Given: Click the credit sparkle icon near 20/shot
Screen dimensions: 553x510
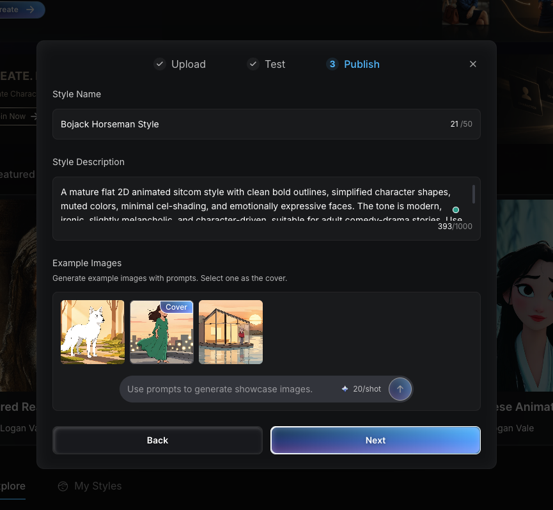Looking at the screenshot, I should [345, 389].
